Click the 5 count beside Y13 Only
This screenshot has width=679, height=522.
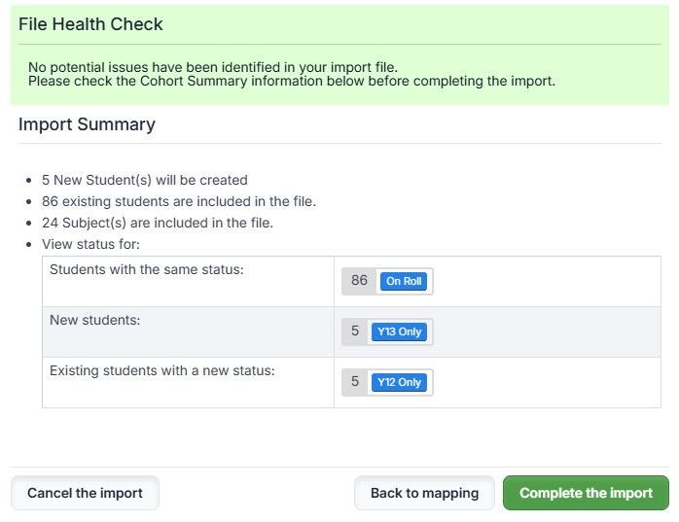tap(355, 331)
